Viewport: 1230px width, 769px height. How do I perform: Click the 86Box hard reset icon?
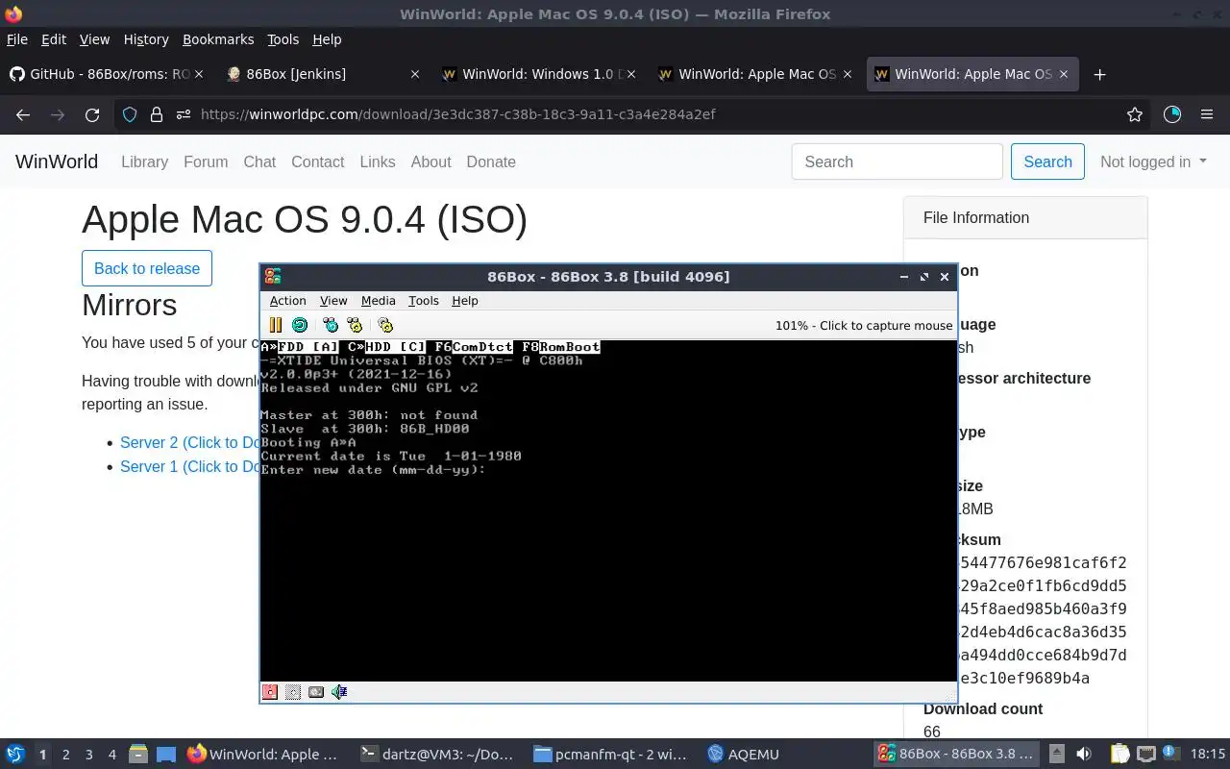click(300, 325)
